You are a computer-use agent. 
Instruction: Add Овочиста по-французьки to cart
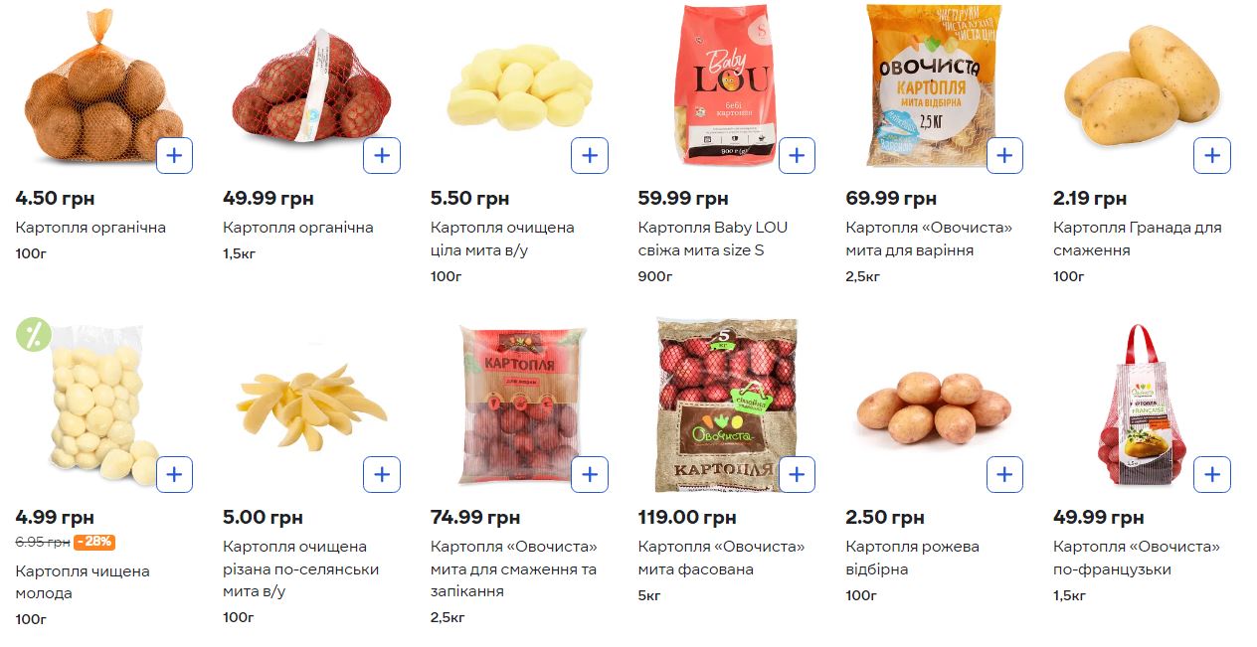pyautogui.click(x=1211, y=474)
